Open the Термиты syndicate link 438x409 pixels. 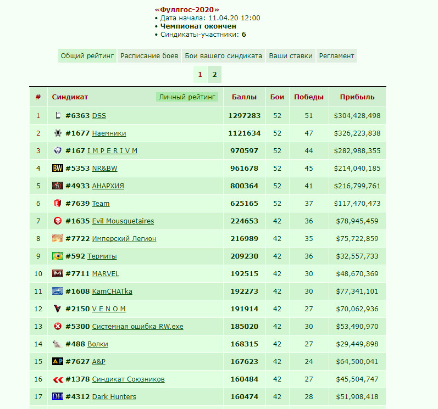102,256
